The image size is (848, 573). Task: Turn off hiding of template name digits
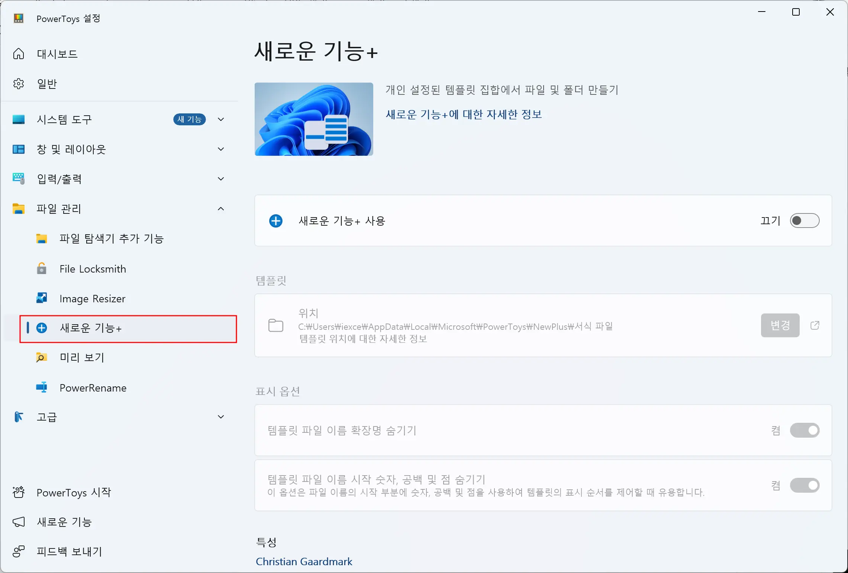(x=805, y=485)
